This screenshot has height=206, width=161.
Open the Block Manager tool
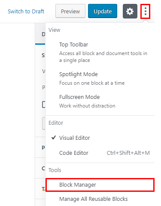click(x=100, y=185)
